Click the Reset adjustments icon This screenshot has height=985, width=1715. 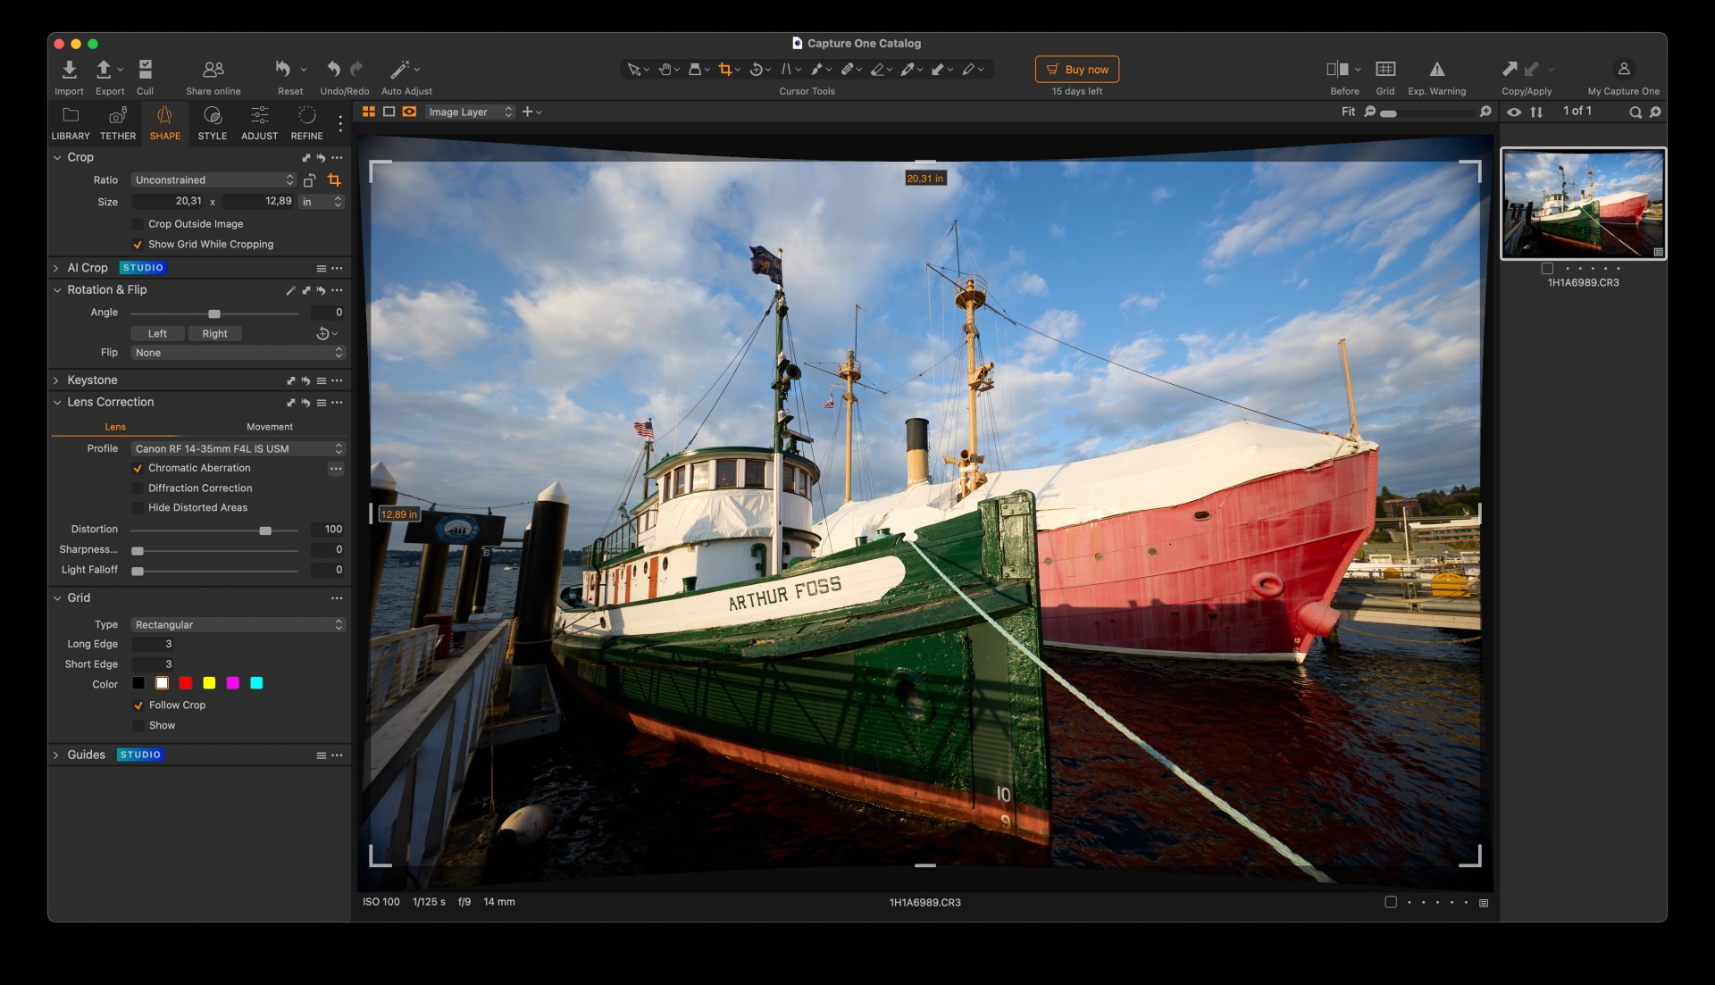(x=283, y=69)
